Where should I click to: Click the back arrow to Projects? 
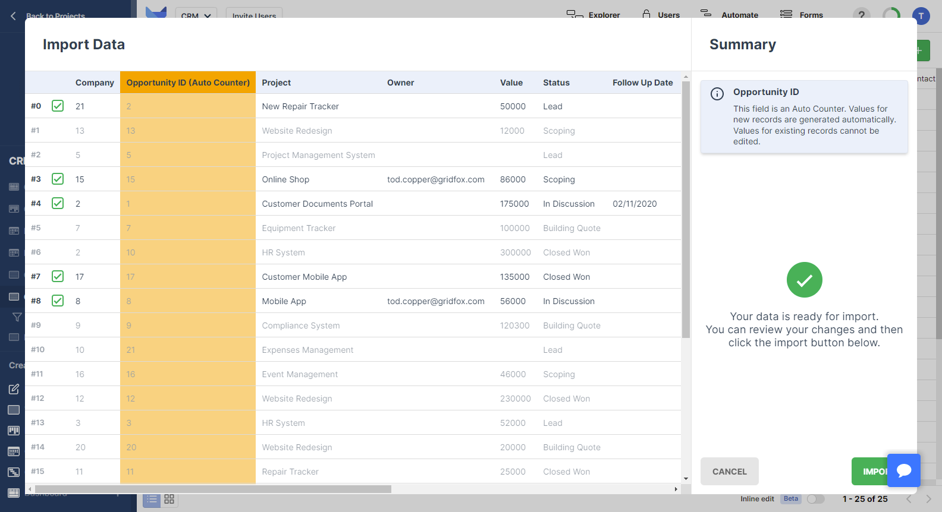coord(13,16)
